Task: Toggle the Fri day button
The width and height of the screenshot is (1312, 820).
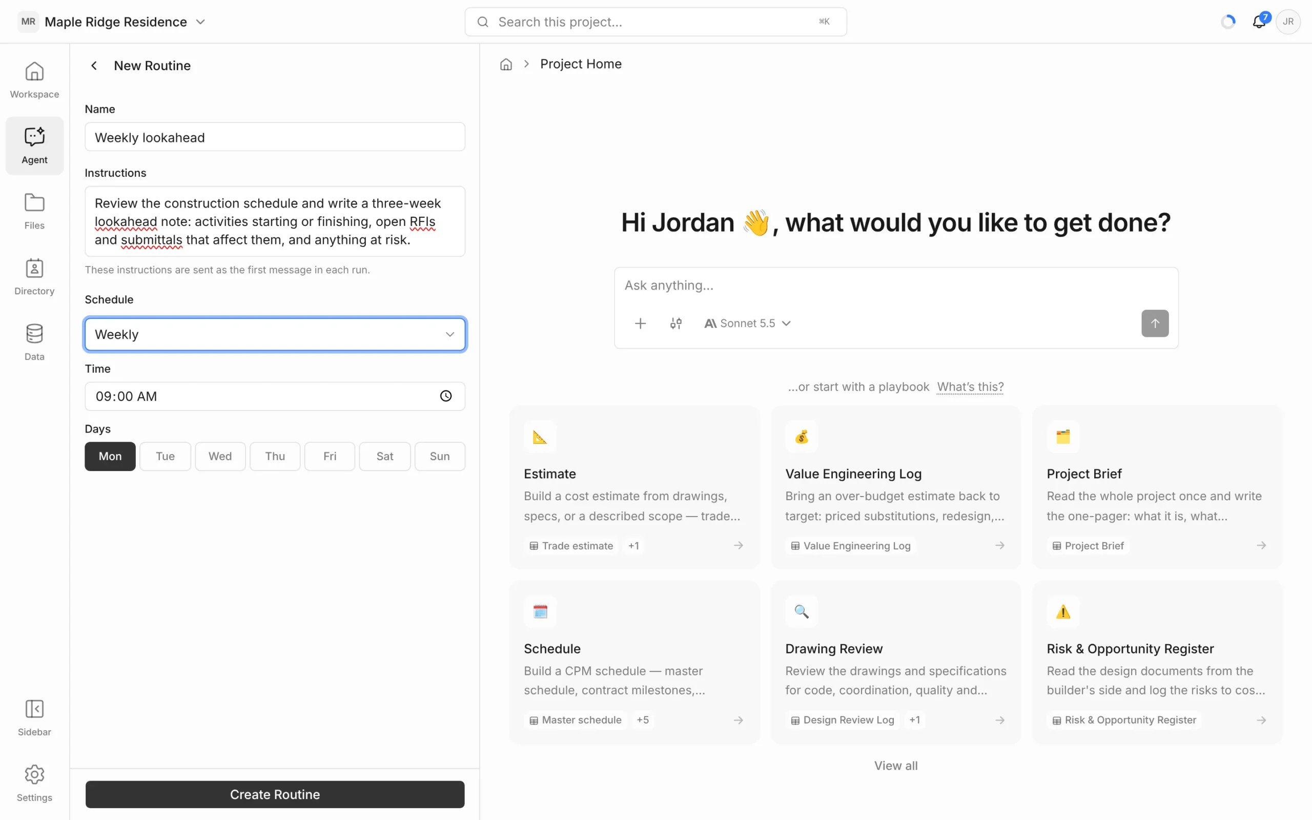Action: [330, 456]
